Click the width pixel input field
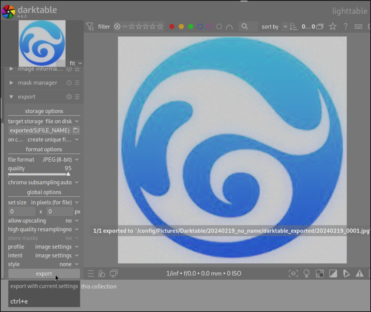 [22, 211]
